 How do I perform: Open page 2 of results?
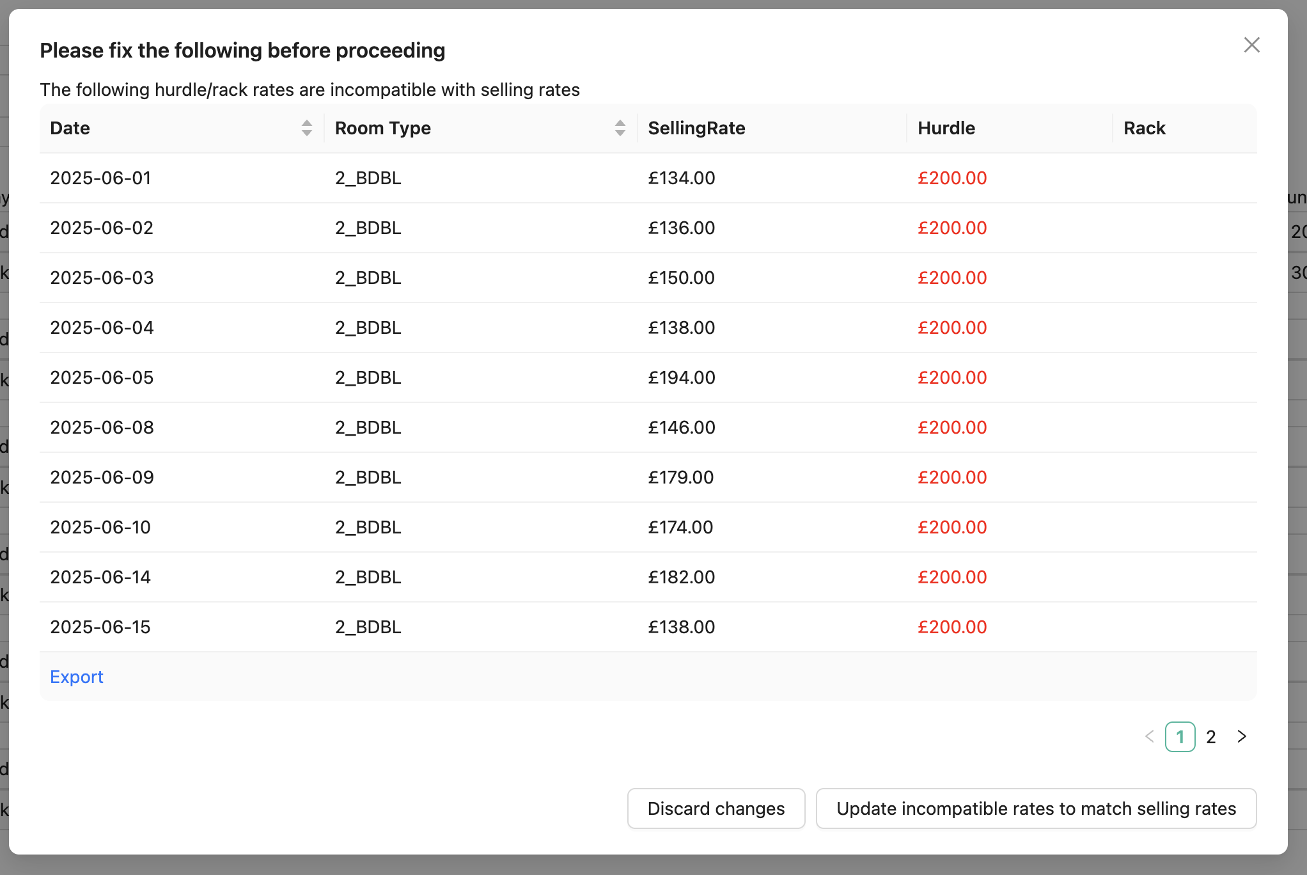[1211, 737]
